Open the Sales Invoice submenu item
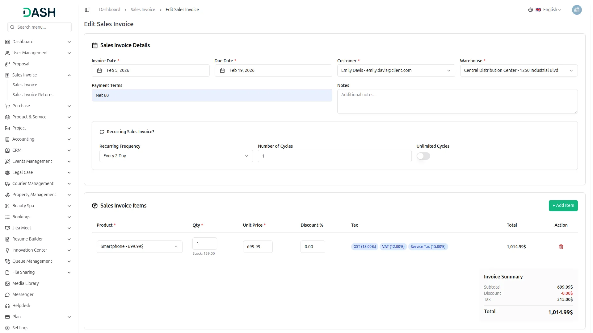Image resolution: width=593 pixels, height=333 pixels. click(25, 85)
